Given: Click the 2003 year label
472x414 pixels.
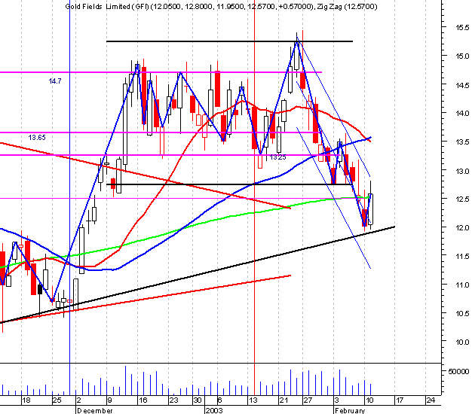Looking at the screenshot, I should [x=214, y=410].
